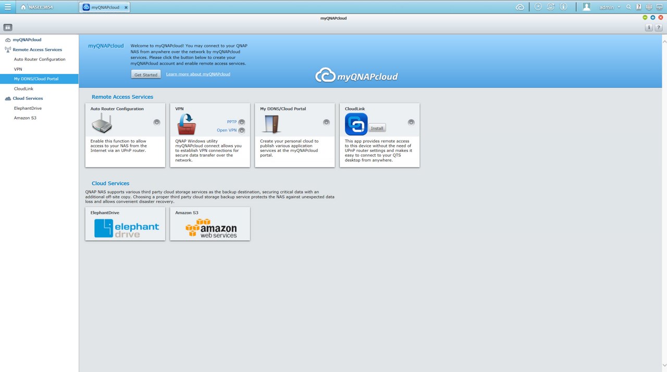The image size is (667, 372).
Task: Click the Remote Access Services antenna icon
Action: click(x=8, y=49)
